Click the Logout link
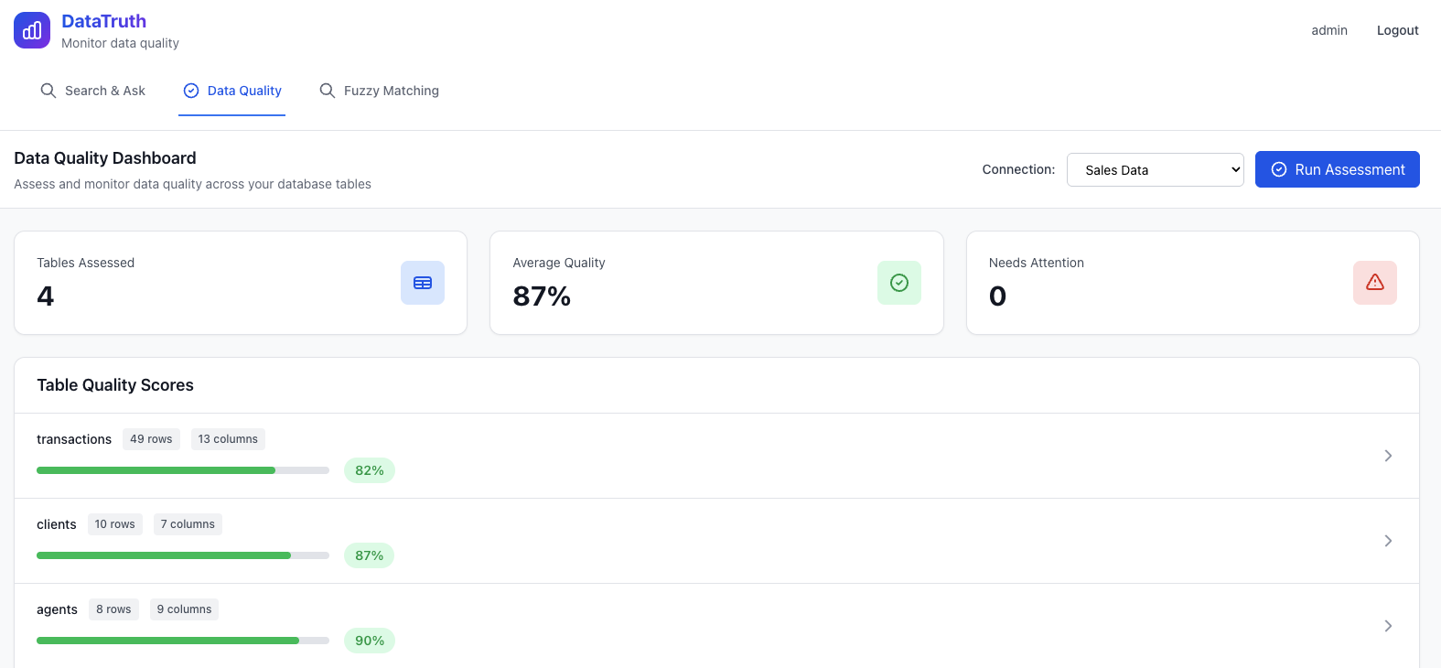This screenshot has width=1441, height=668. tap(1397, 30)
